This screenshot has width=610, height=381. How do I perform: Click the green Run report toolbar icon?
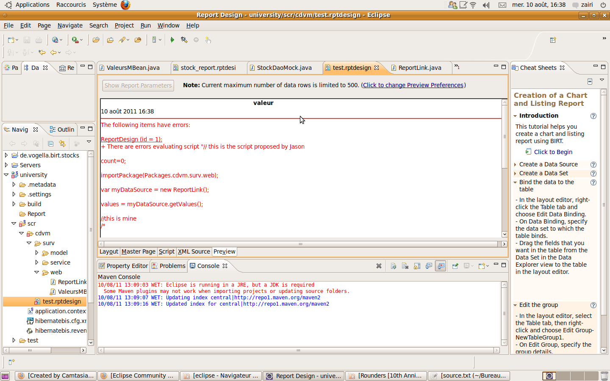pos(172,40)
